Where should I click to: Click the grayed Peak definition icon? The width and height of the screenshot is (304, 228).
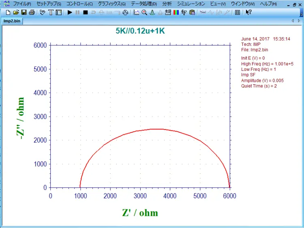[160, 13]
